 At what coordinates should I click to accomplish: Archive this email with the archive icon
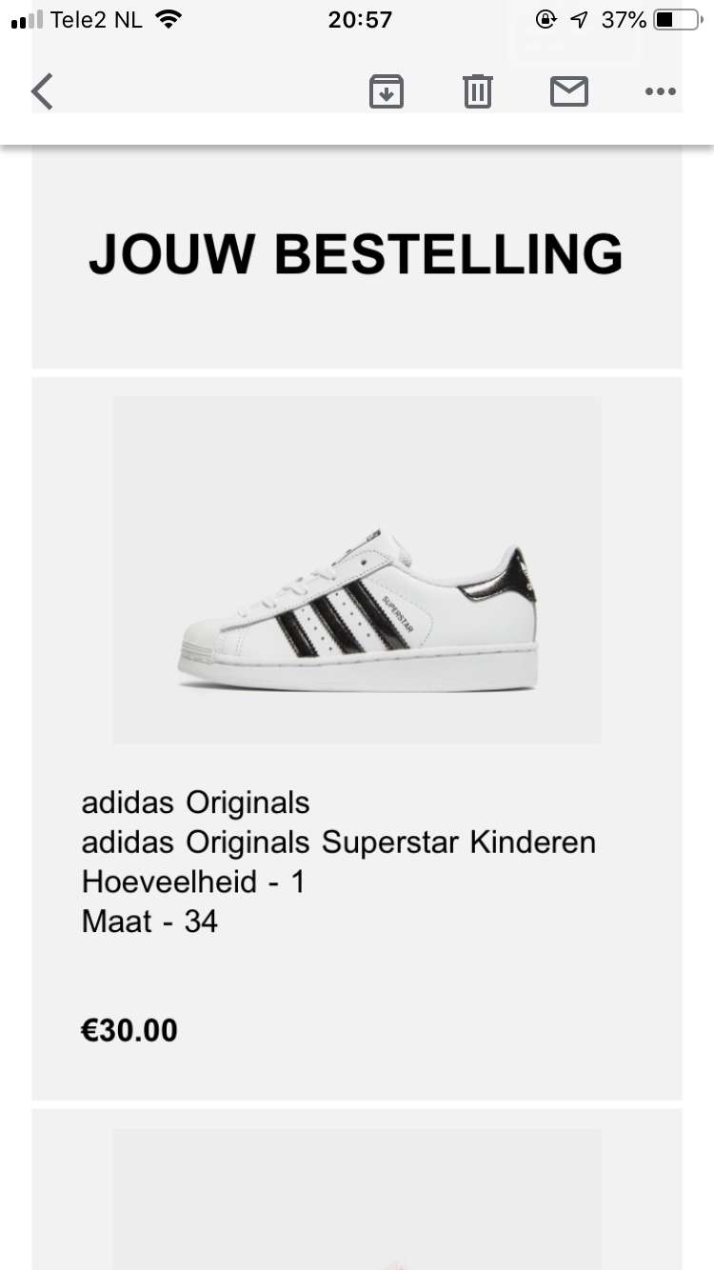tap(387, 91)
